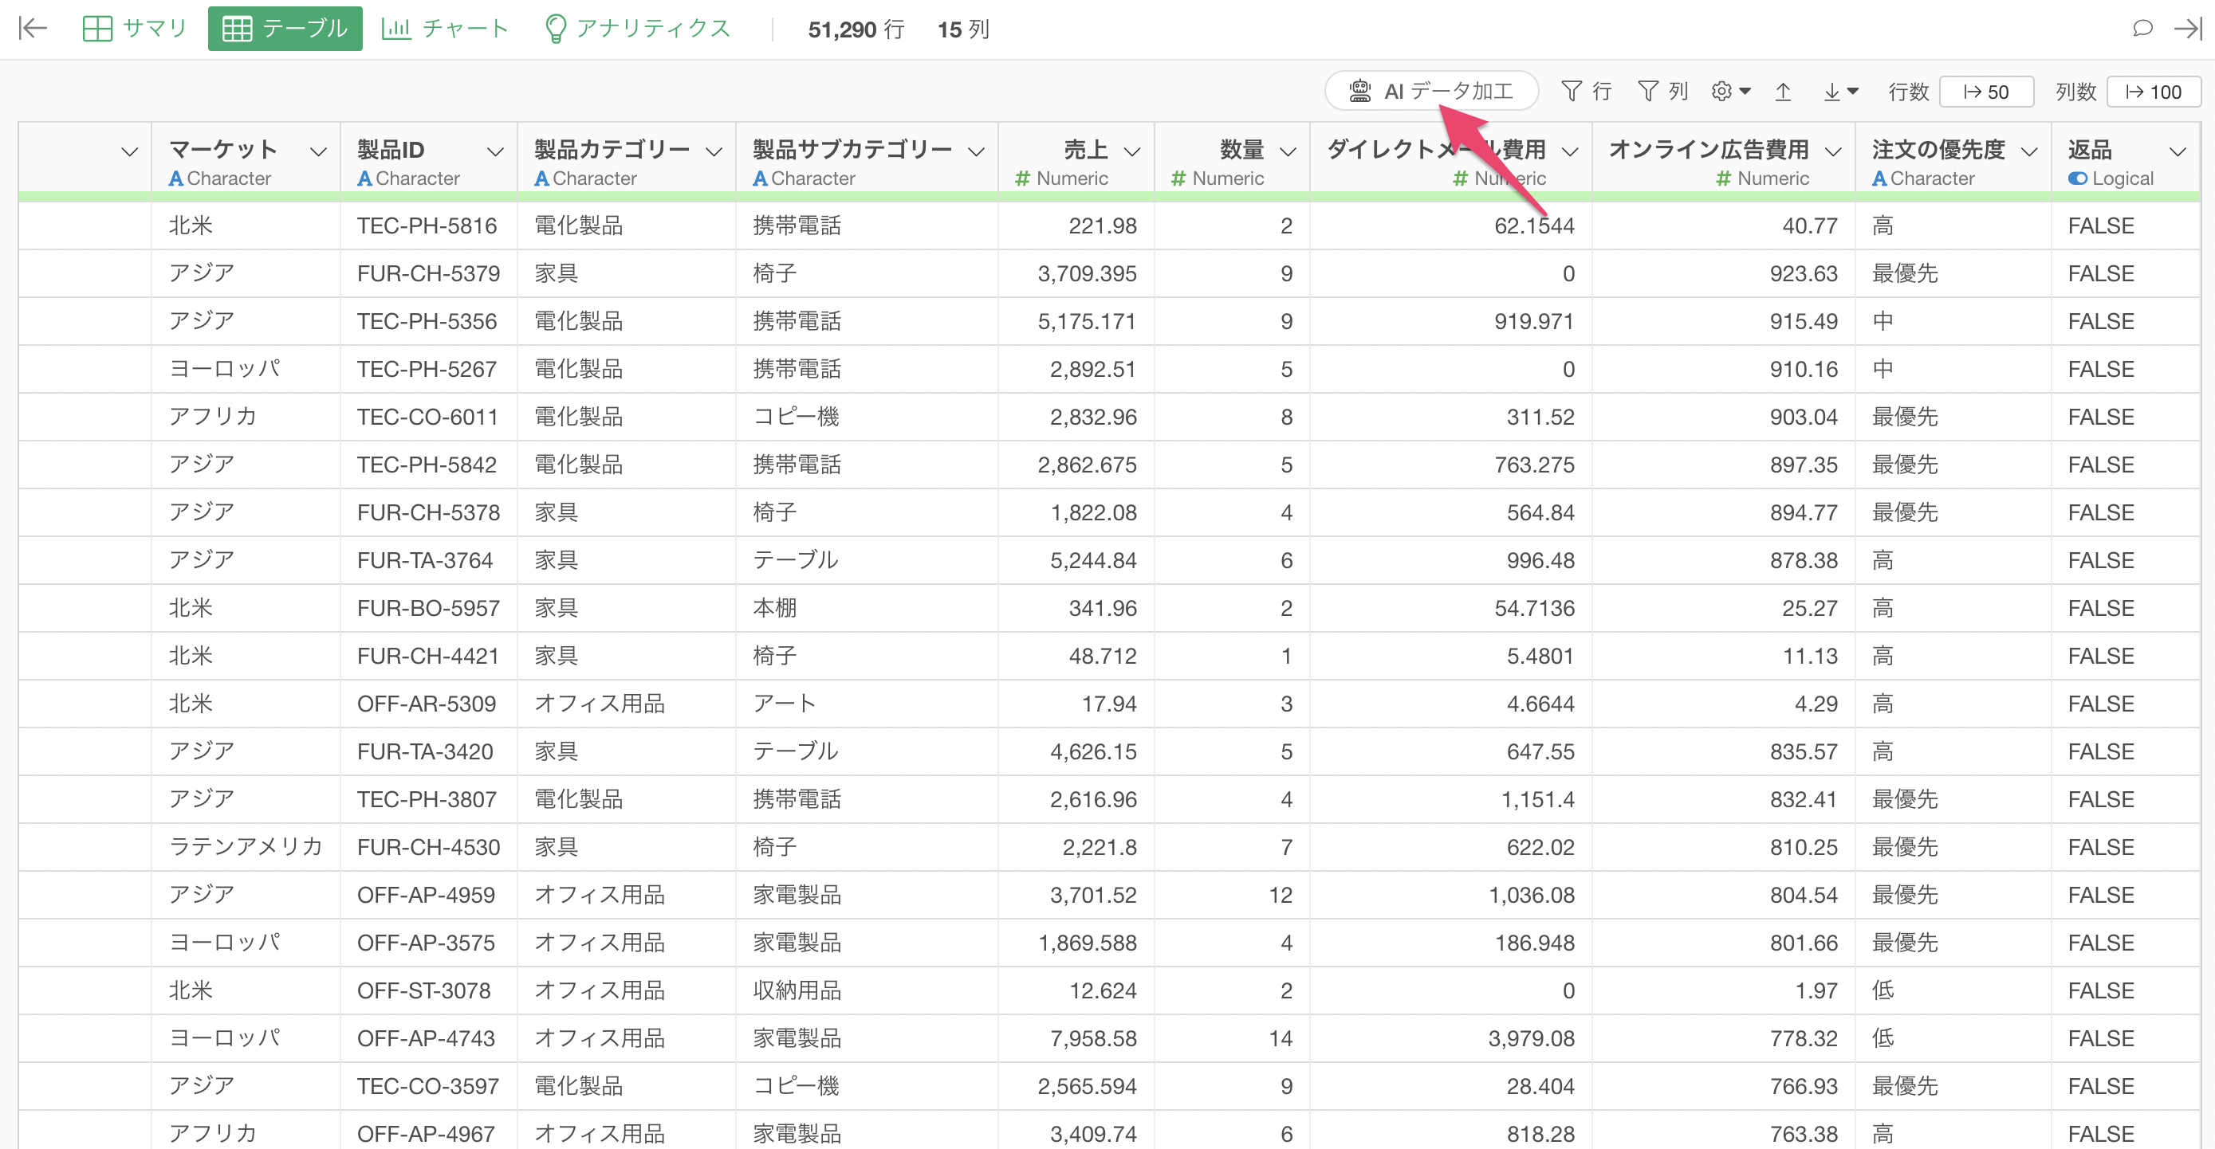Open the gear settings dropdown
This screenshot has height=1149, width=2215.
(x=1730, y=91)
